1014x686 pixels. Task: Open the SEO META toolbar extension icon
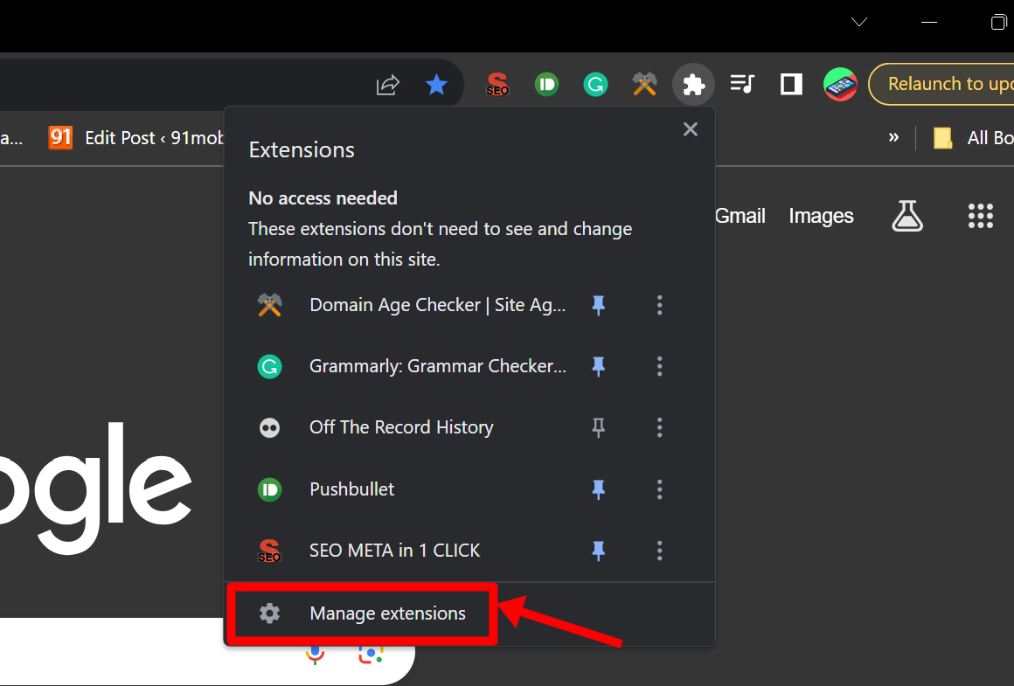click(x=497, y=84)
